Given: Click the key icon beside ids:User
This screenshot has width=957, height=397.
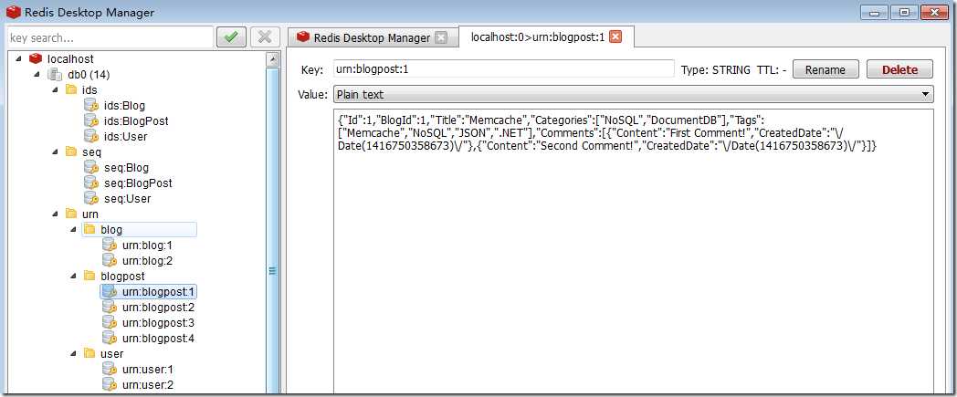Looking at the screenshot, I should click(x=91, y=137).
